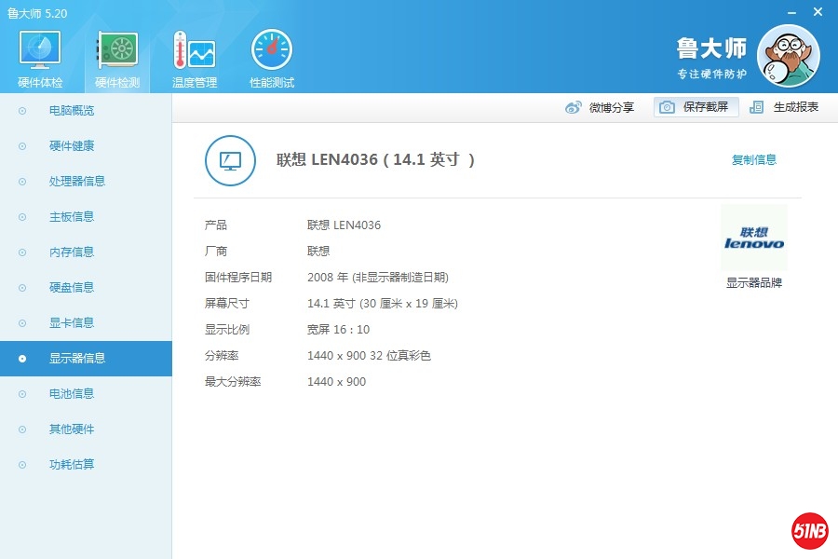
Task: Click the 鲁大师 mascot avatar
Action: (788, 56)
